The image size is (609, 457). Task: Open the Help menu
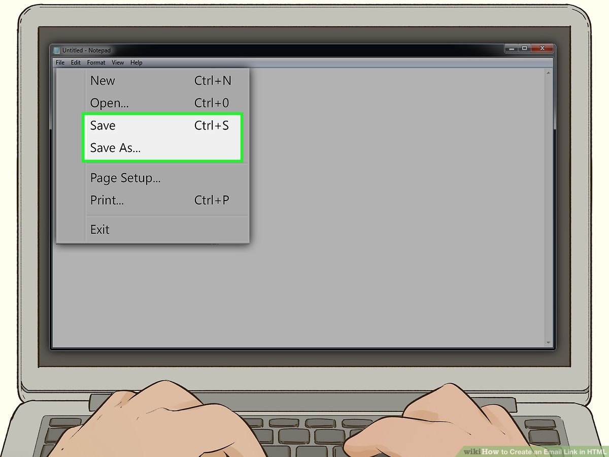click(136, 62)
